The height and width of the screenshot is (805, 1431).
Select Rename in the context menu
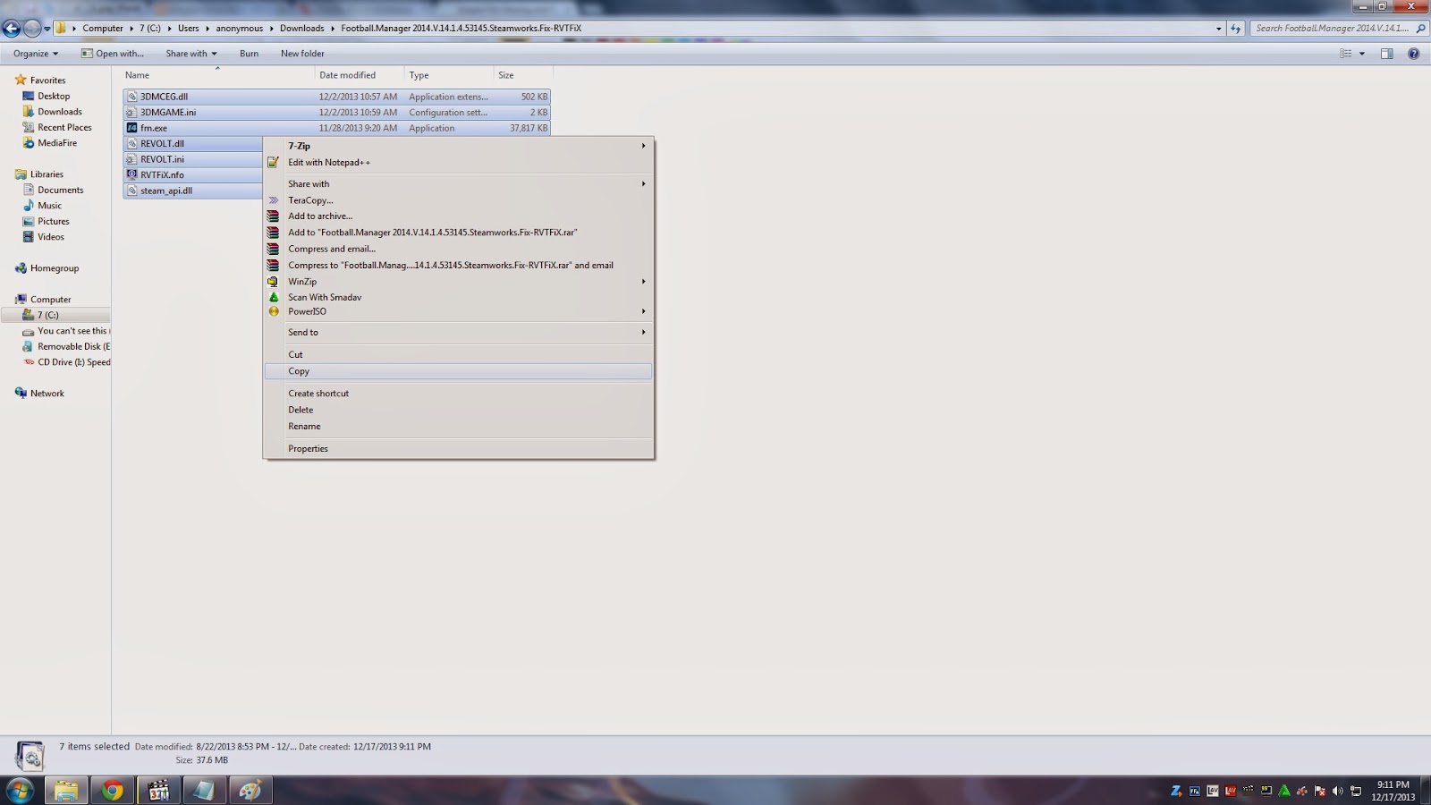(458, 427)
